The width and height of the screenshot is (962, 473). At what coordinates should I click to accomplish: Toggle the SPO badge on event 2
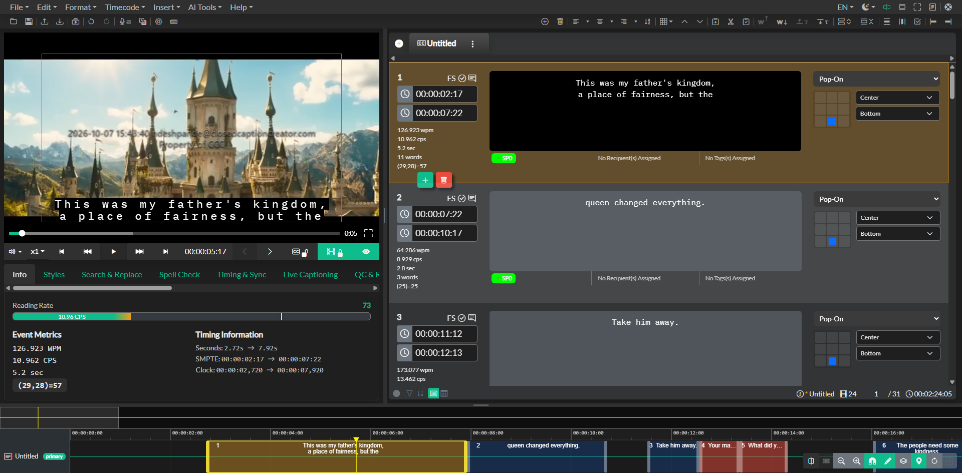click(x=504, y=278)
